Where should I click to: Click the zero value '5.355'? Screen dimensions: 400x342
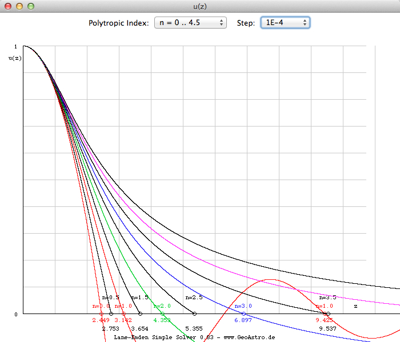click(194, 328)
